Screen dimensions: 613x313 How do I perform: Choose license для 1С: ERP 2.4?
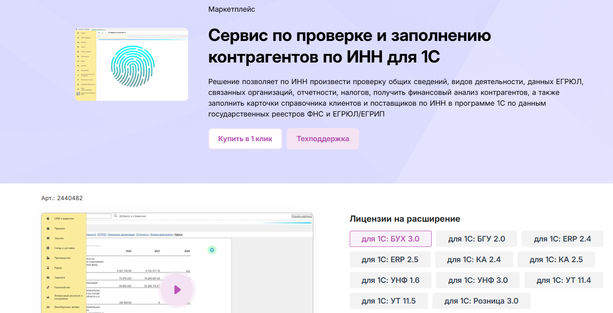[x=562, y=239]
